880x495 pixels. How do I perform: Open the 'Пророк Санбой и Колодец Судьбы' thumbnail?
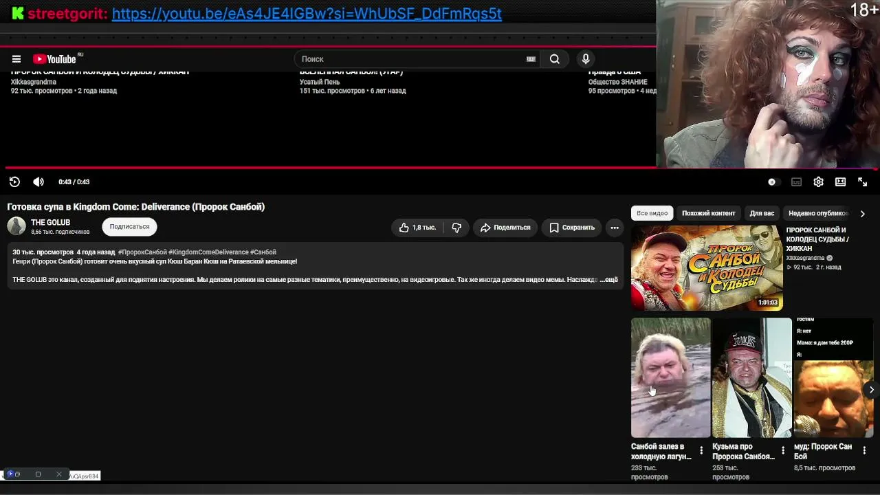pyautogui.click(x=706, y=268)
